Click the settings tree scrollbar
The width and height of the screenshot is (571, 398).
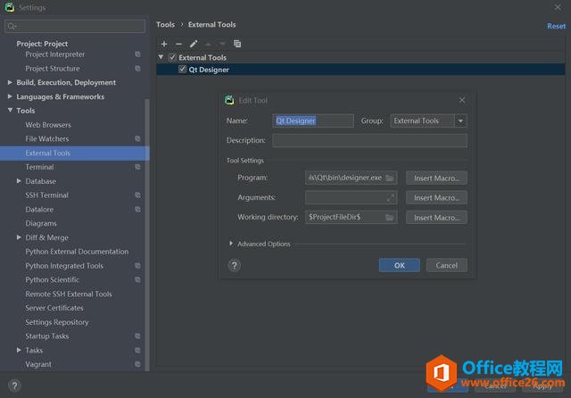[147, 235]
